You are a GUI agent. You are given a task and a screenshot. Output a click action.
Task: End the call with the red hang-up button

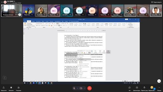tap(89, 88)
